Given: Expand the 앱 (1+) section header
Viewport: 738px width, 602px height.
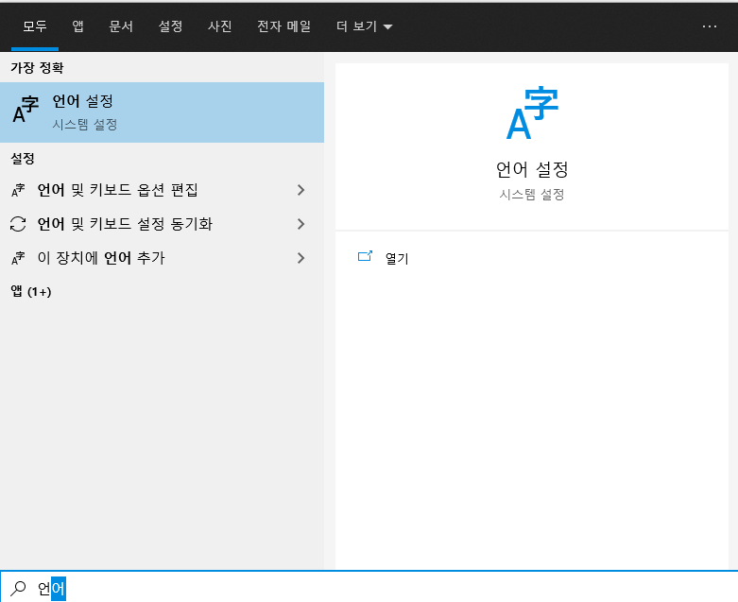Looking at the screenshot, I should pyautogui.click(x=31, y=292).
